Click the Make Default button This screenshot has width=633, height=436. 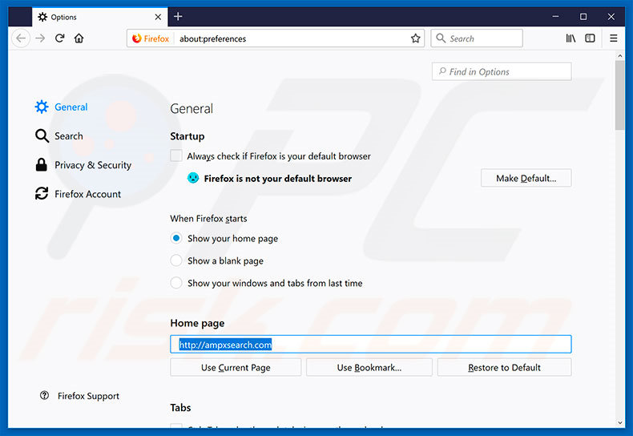pyautogui.click(x=526, y=178)
